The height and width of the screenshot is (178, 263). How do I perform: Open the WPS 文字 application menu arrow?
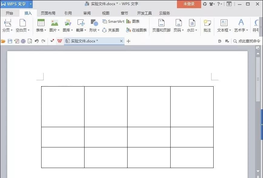tap(31, 4)
